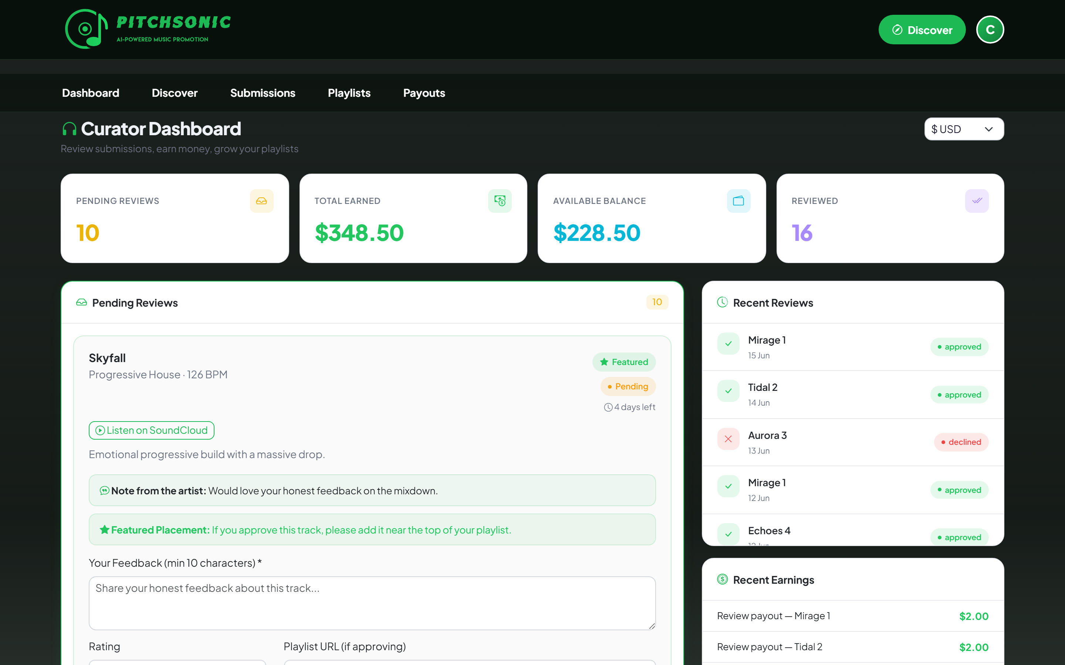Click the dollar icon beside Recent Earnings
1065x665 pixels.
tap(722, 579)
